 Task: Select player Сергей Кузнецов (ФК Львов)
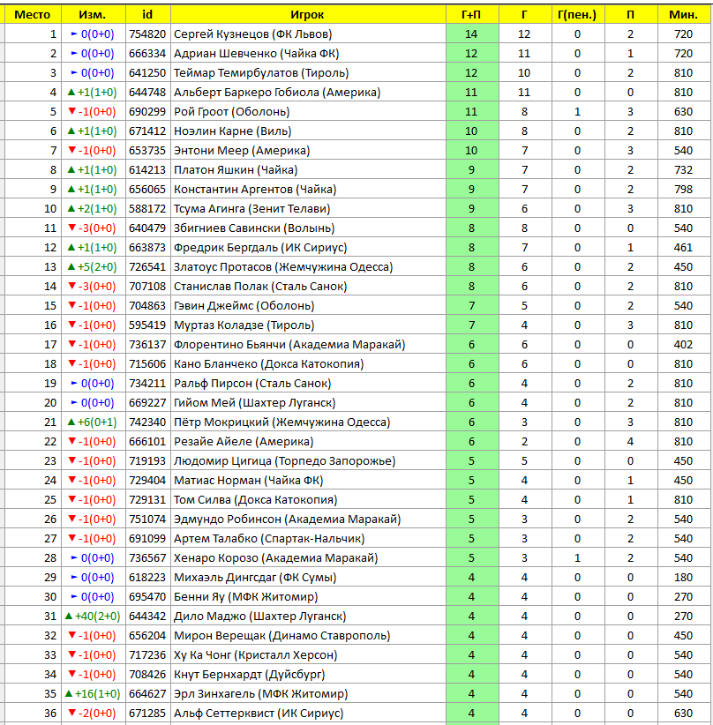click(252, 34)
